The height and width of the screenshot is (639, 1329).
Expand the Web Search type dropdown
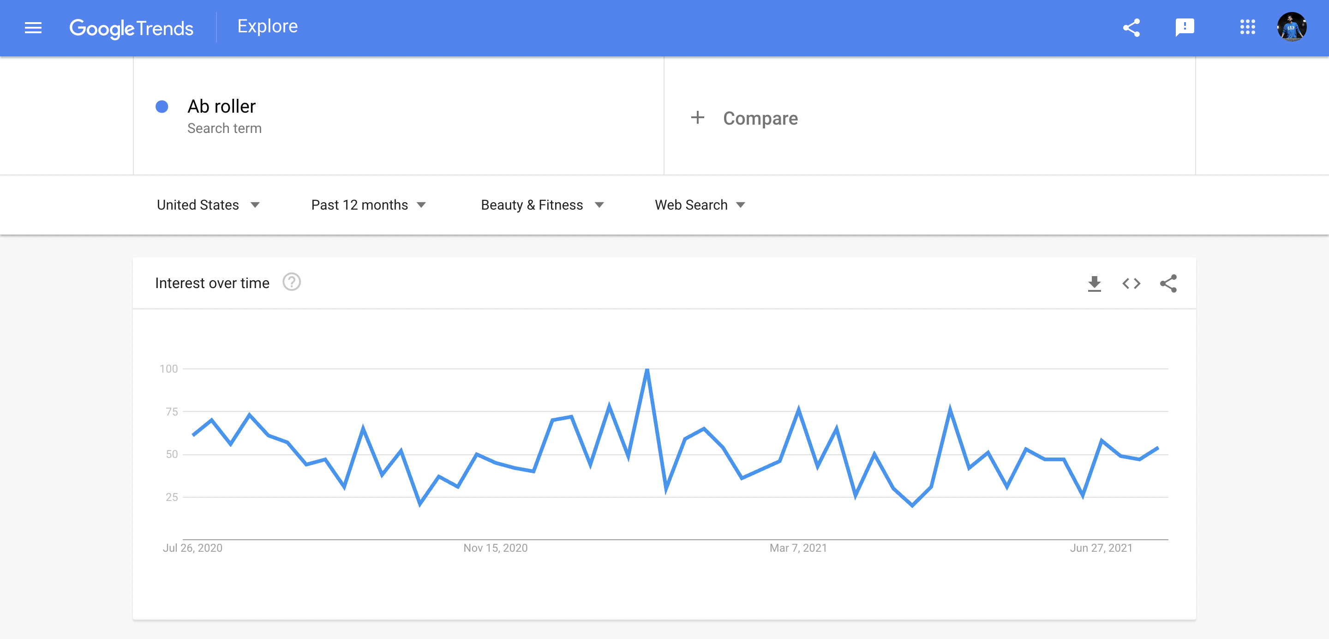(700, 205)
